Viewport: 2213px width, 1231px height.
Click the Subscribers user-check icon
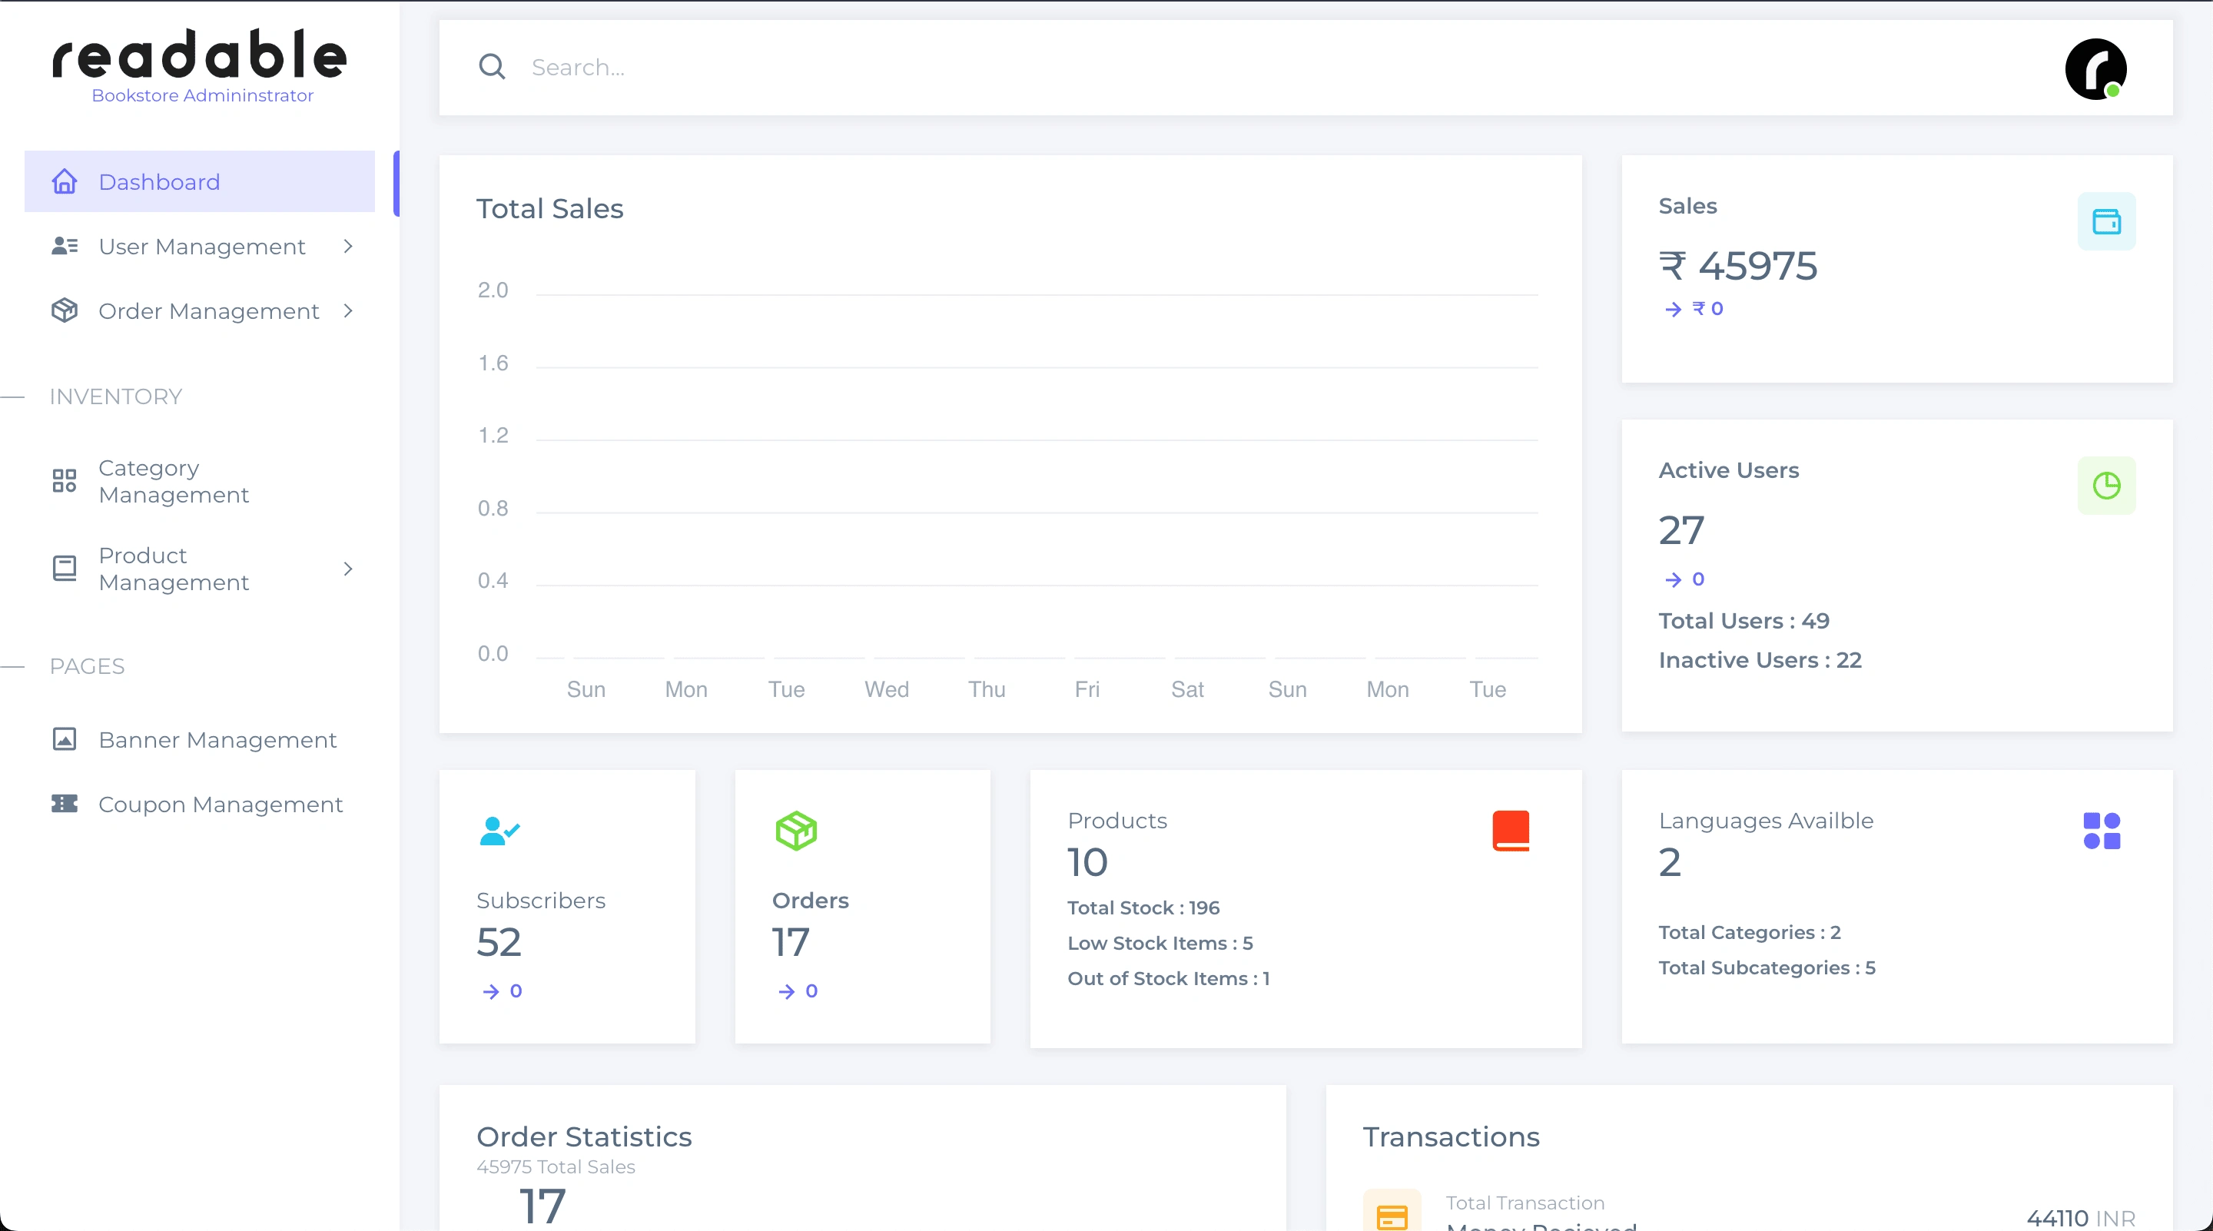[x=500, y=830]
